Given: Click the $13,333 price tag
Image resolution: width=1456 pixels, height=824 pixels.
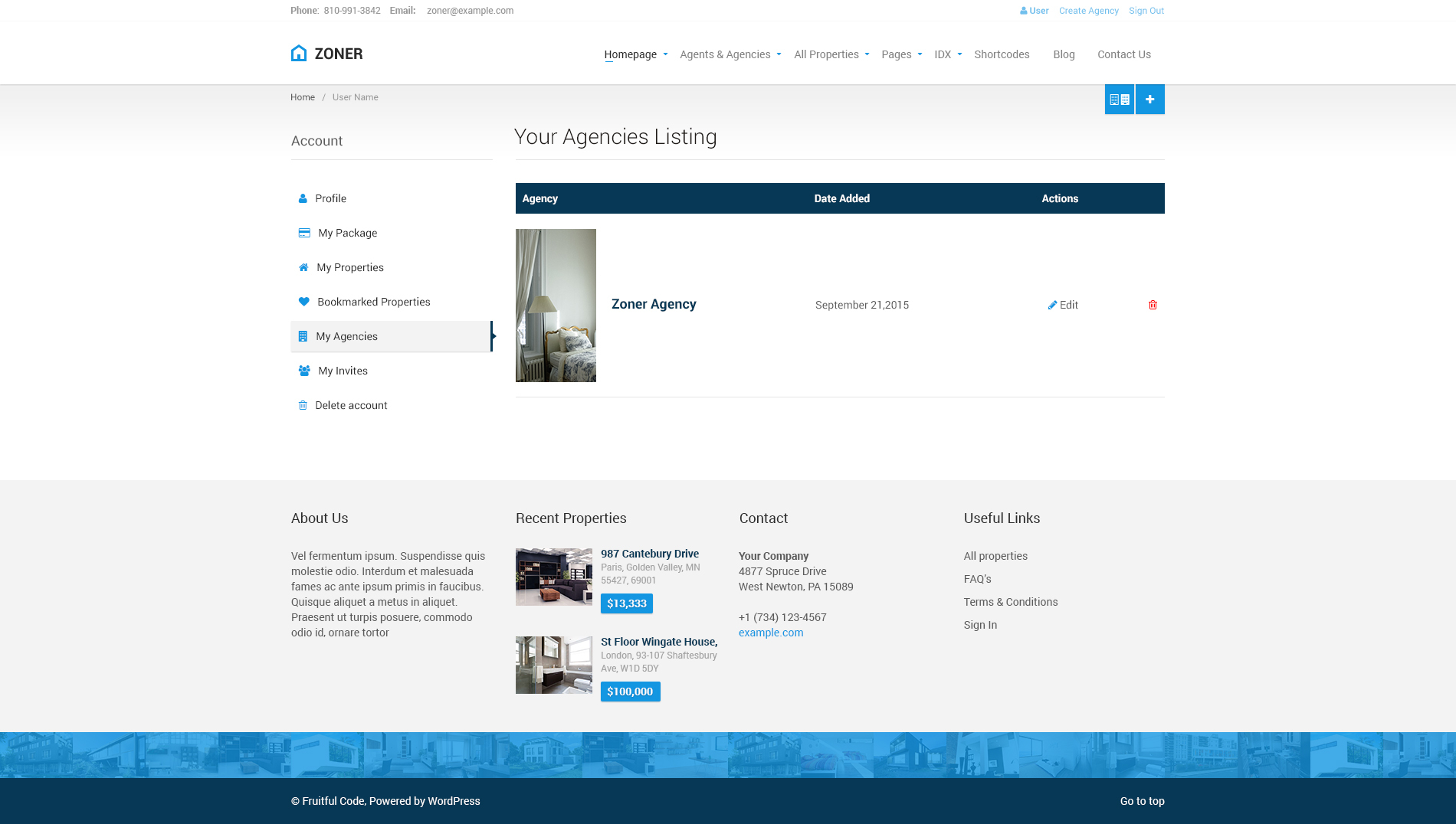Looking at the screenshot, I should click(x=627, y=603).
